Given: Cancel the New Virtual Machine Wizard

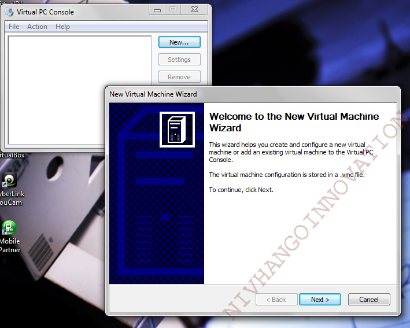Looking at the screenshot, I should click(x=369, y=300).
